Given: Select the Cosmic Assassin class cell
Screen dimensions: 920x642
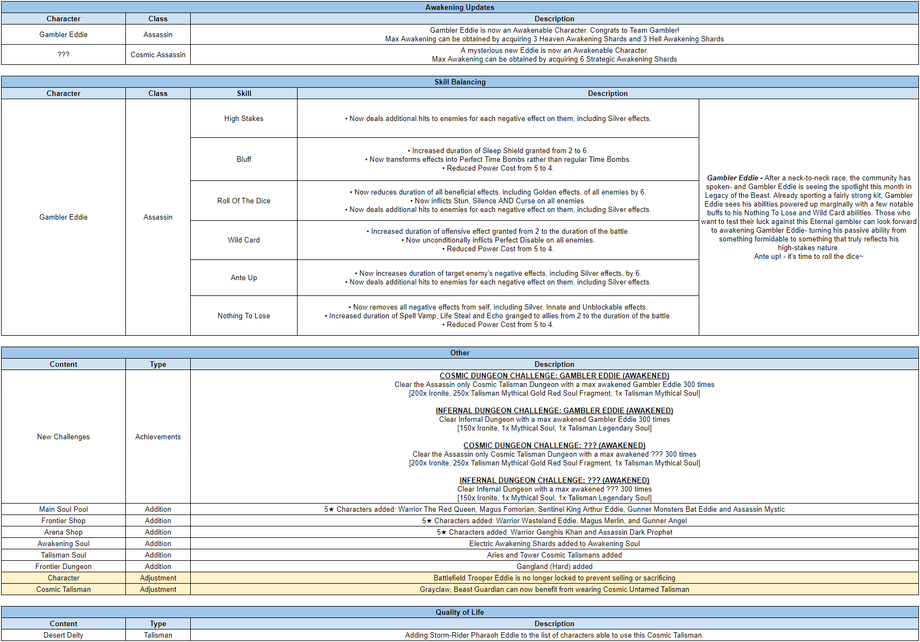Looking at the screenshot, I should (x=158, y=54).
